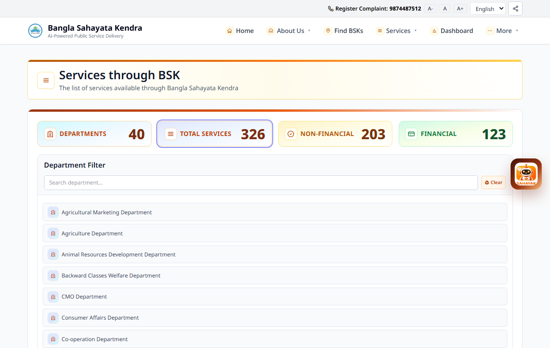Viewport: 550px width, 348px height.
Task: Open the About Us menu item
Action: pos(289,31)
